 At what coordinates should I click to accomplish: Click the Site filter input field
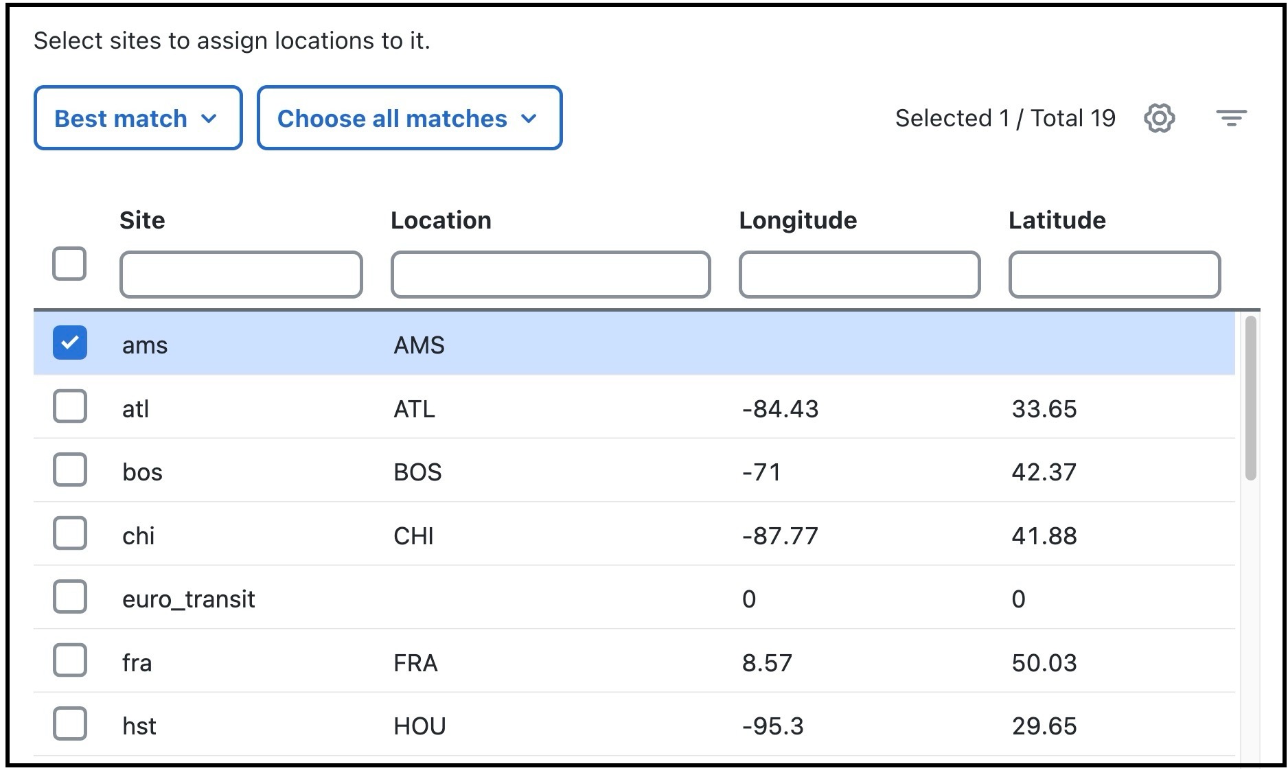point(241,275)
